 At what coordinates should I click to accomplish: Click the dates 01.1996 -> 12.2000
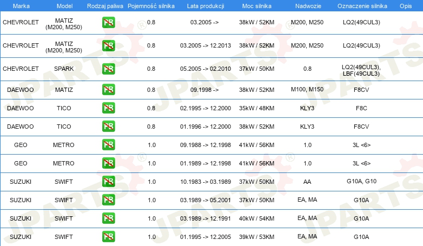coord(206,127)
